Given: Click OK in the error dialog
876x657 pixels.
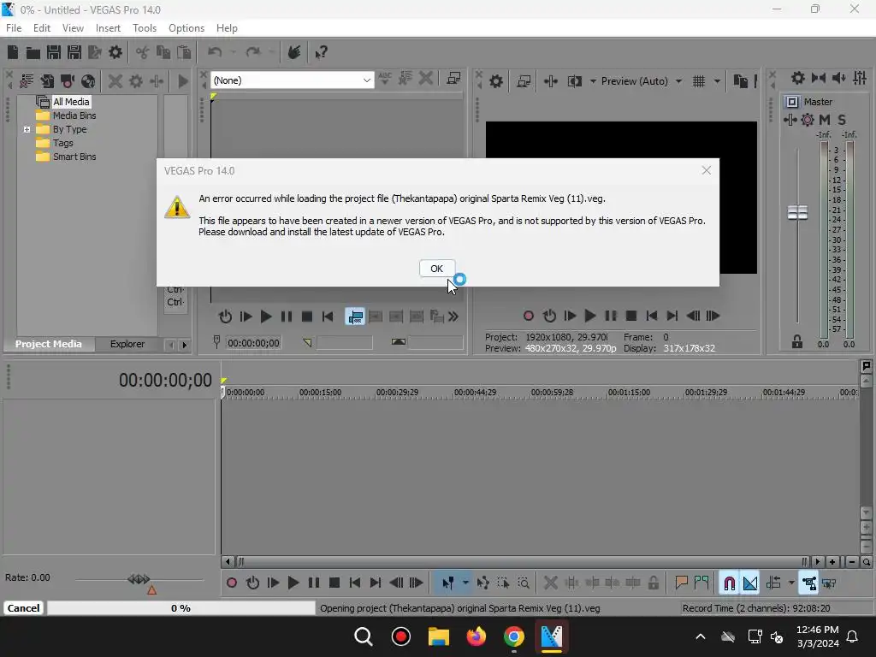Looking at the screenshot, I should click(x=437, y=269).
